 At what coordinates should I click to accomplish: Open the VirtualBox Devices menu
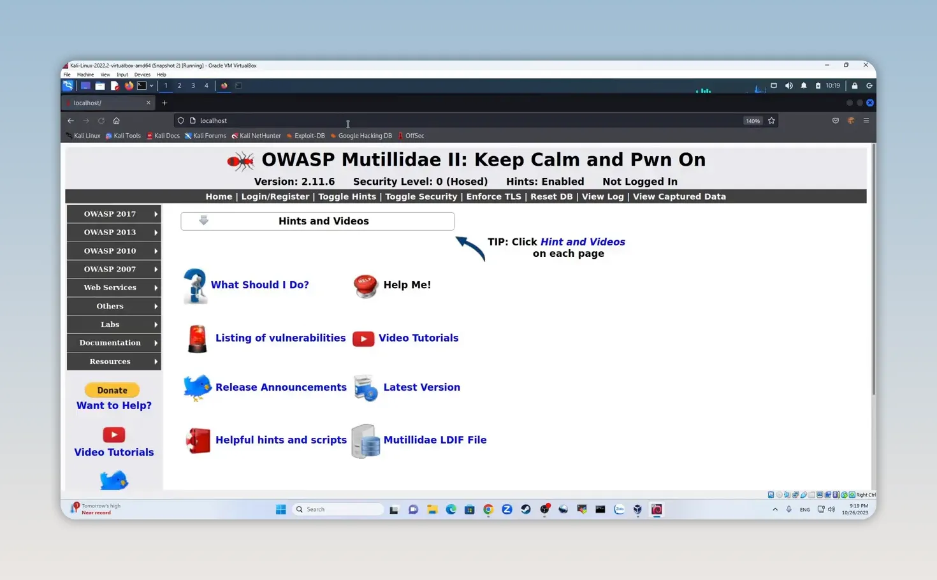tap(142, 75)
